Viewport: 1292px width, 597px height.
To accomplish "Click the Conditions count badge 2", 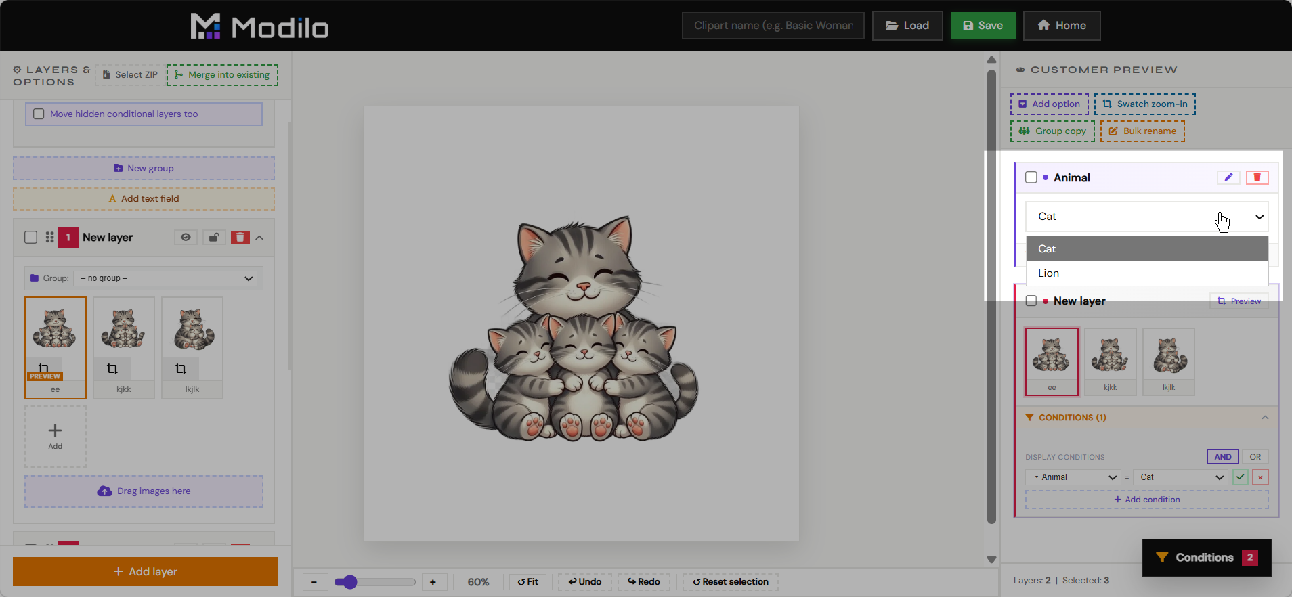I will pos(1250,558).
